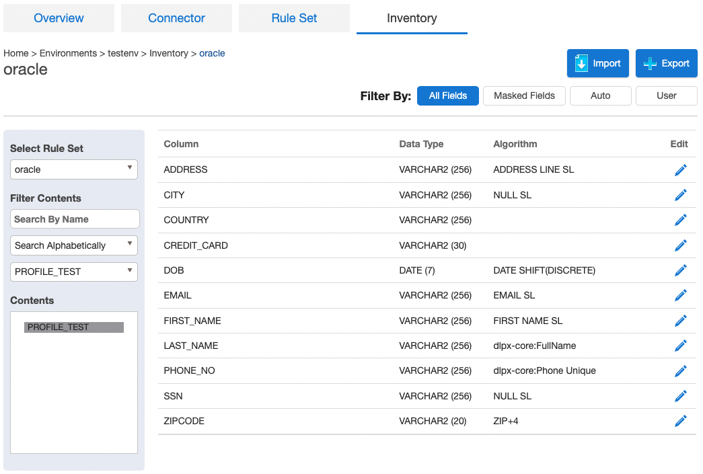Expand the Search Alphabetically dropdown
Image resolution: width=703 pixels, height=474 pixels.
pyautogui.click(x=74, y=245)
